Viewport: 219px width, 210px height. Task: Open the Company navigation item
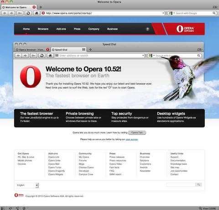(94, 29)
